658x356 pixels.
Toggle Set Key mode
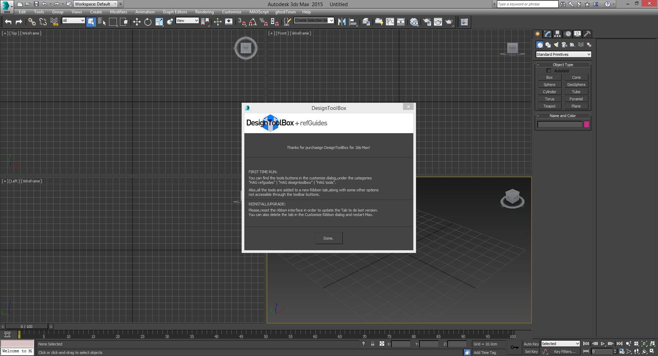[x=531, y=352]
